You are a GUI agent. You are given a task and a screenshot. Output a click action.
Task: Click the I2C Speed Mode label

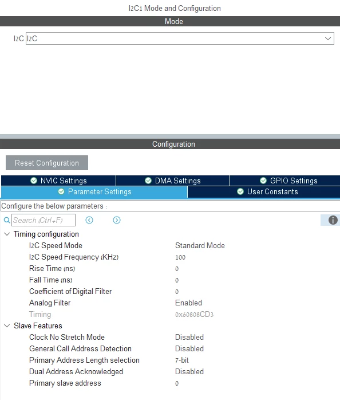pyautogui.click(x=56, y=246)
